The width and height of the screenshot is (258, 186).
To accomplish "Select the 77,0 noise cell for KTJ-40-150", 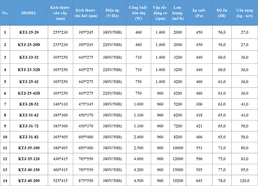I will click(222, 170).
